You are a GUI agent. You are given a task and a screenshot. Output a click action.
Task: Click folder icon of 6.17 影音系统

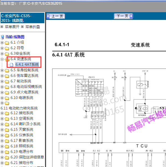point(7,141)
